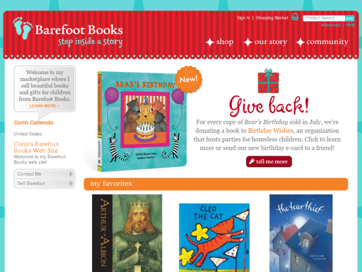Click the arrow on the Contact Me button
The width and height of the screenshot is (362, 272).
coord(71,174)
